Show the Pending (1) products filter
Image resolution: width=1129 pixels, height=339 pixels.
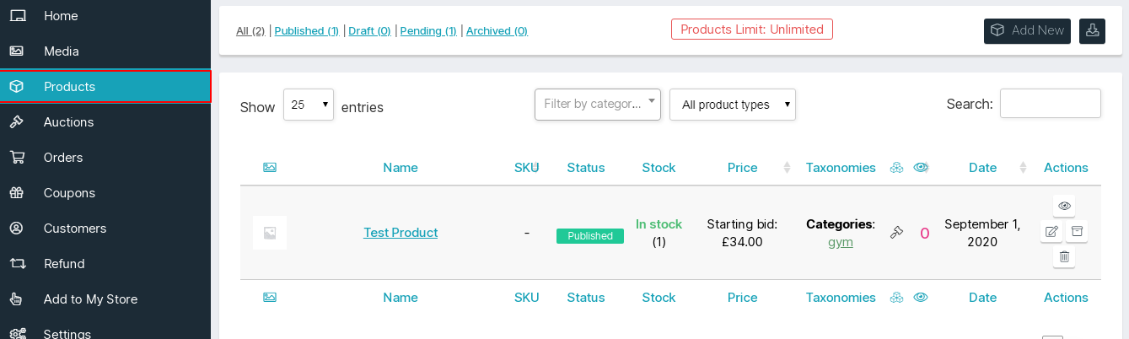[428, 31]
